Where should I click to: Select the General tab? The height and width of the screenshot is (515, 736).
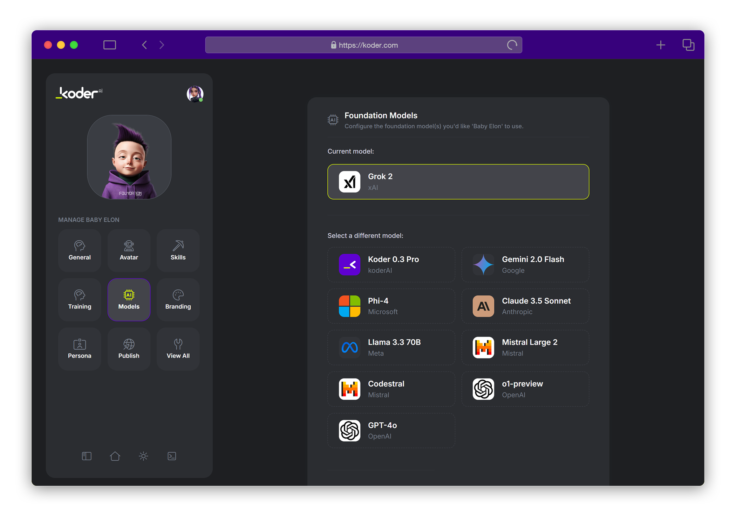click(80, 250)
